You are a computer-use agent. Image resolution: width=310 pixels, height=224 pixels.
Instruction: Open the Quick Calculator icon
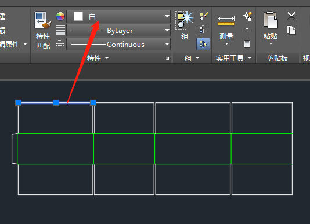247,44
